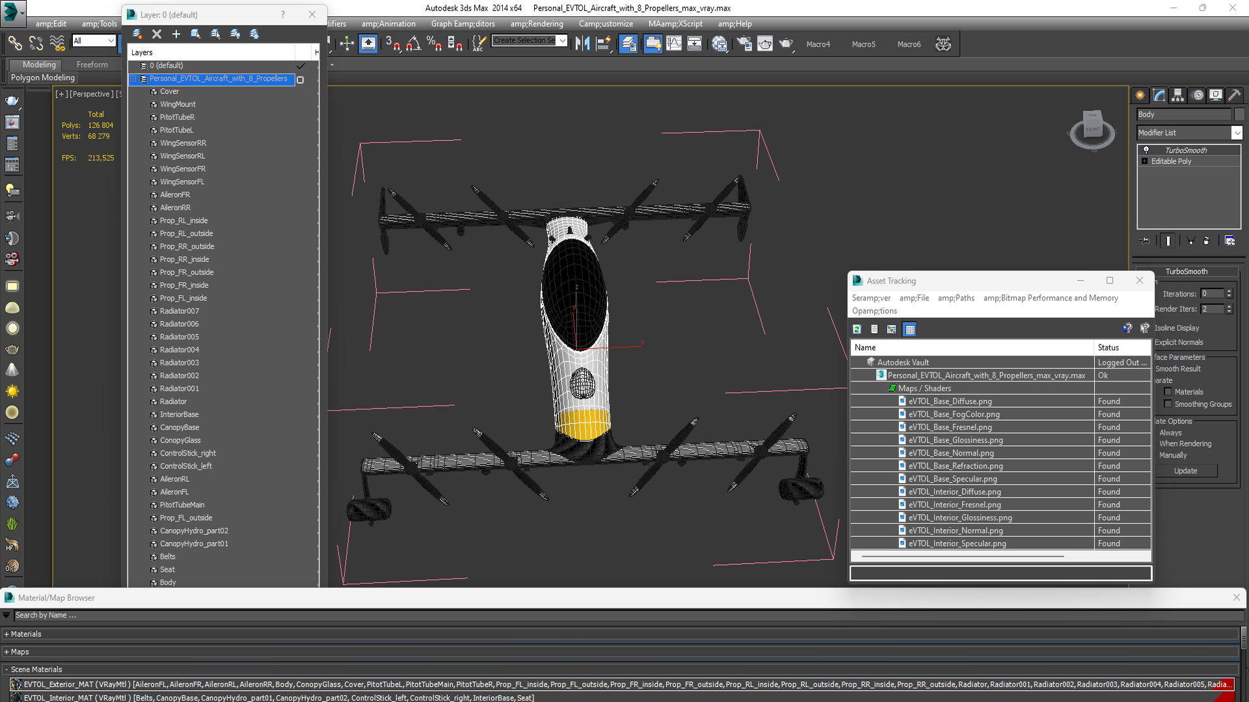This screenshot has height=702, width=1249.
Task: Click the Render Setup teapot icon
Action: 744,44
